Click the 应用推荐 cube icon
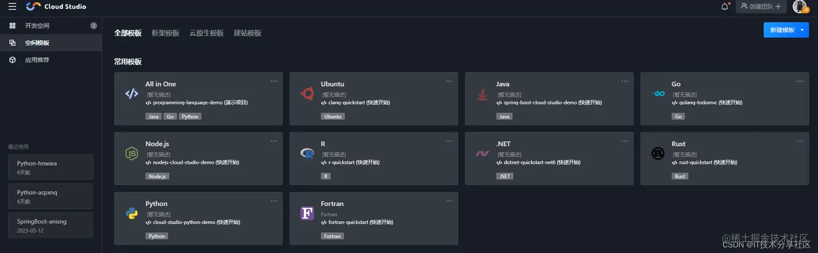818x253 pixels. point(12,60)
